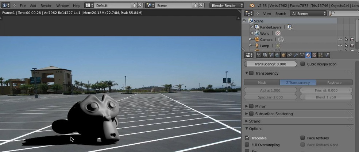Image resolution: width=359 pixels, height=152 pixels.
Task: Open the Object Constraints properties tab
Action: (x=290, y=55)
